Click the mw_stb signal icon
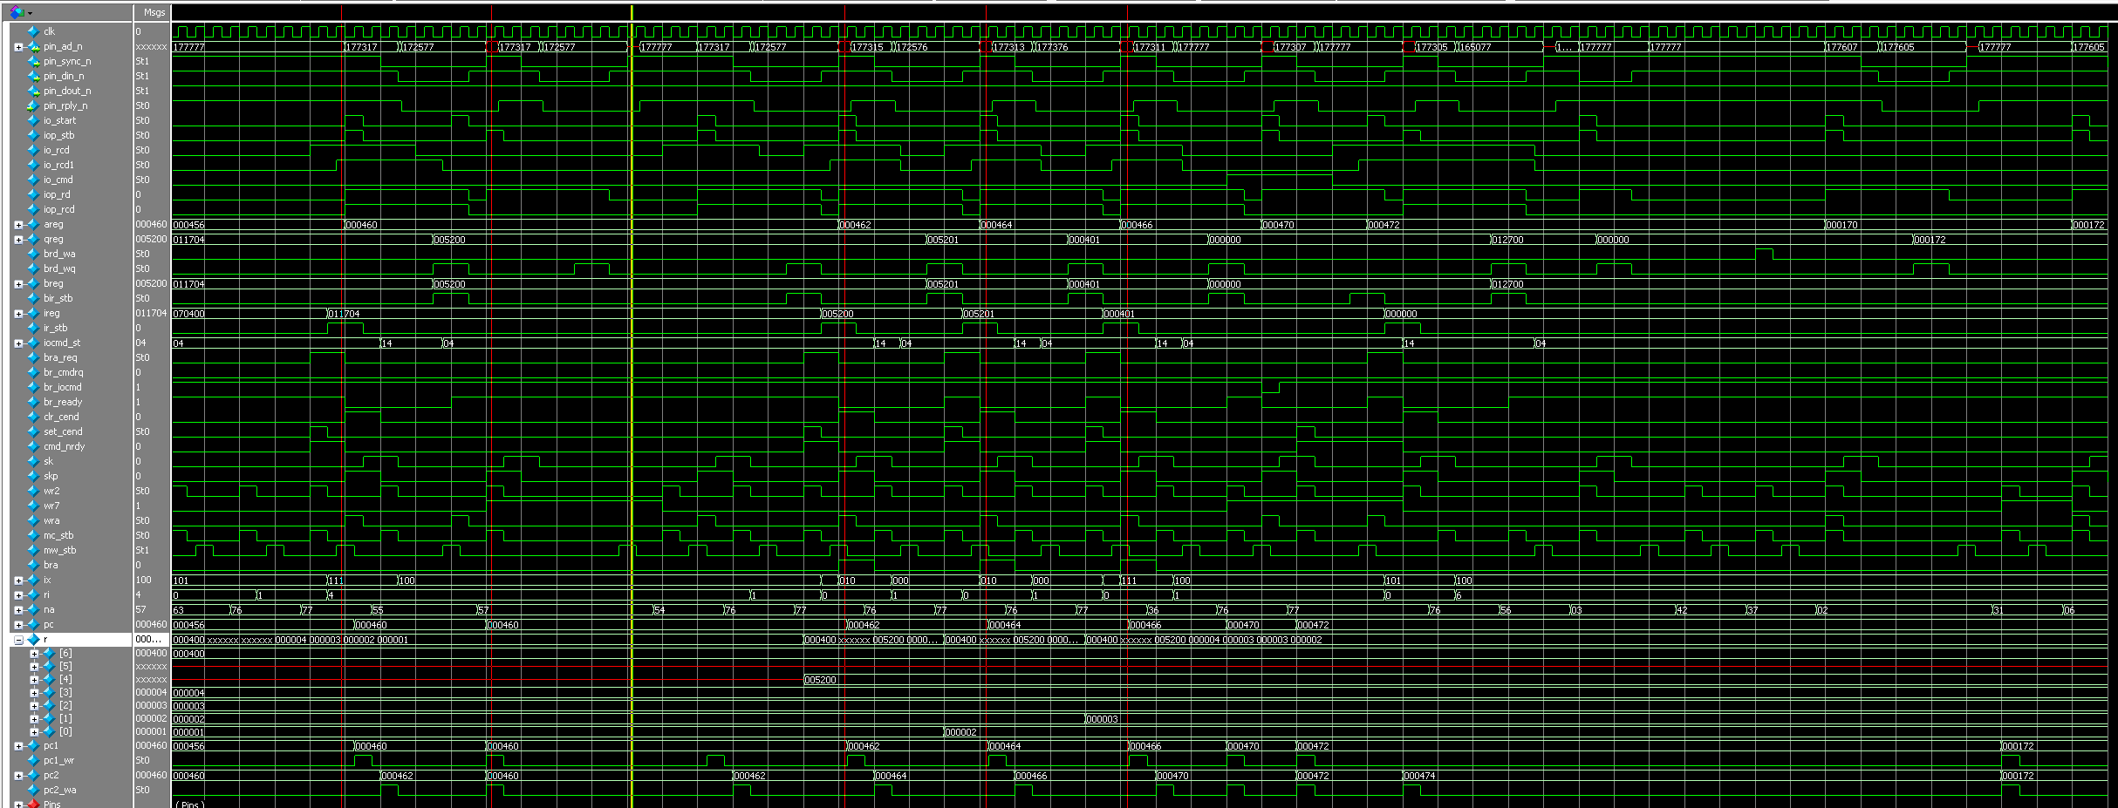This screenshot has height=808, width=2118. point(33,550)
